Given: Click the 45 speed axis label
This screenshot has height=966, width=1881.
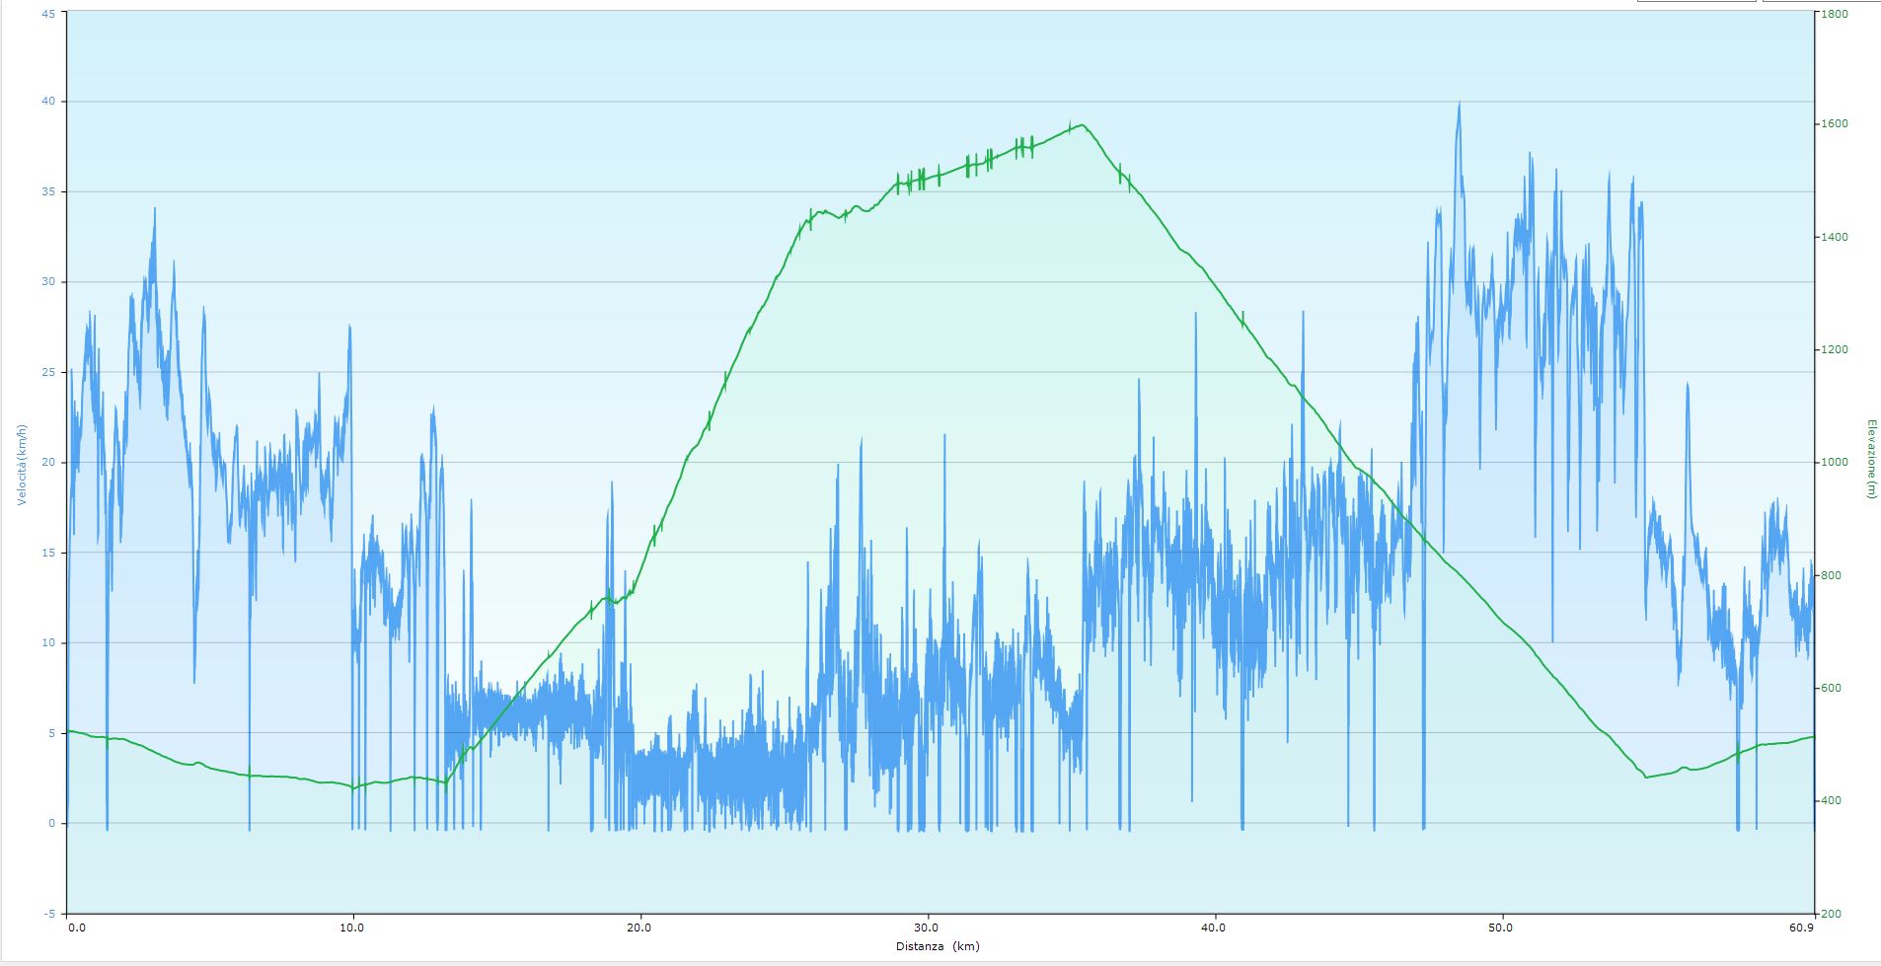Looking at the screenshot, I should point(49,14).
